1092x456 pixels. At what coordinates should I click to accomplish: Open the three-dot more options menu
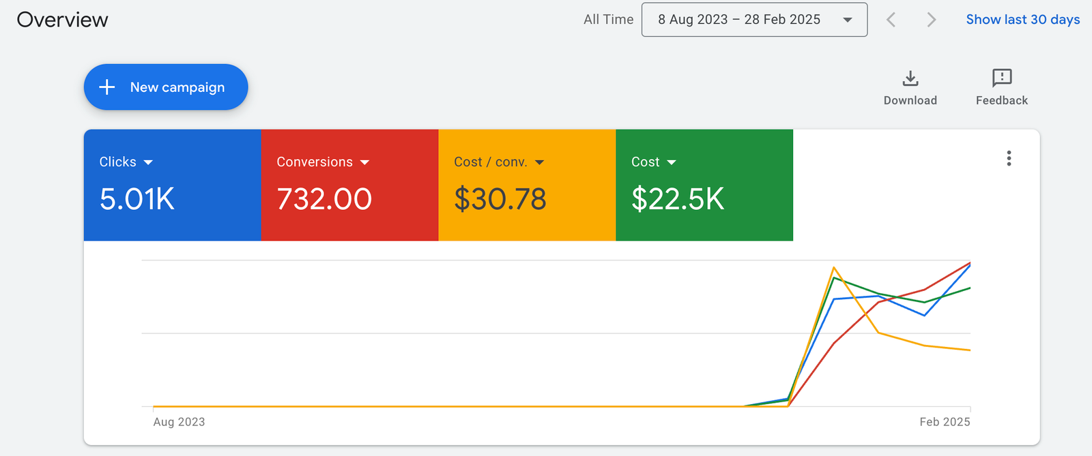pos(1009,159)
